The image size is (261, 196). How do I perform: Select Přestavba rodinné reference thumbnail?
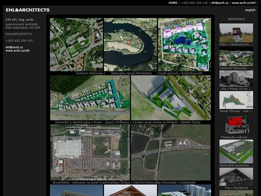[x=236, y=125]
